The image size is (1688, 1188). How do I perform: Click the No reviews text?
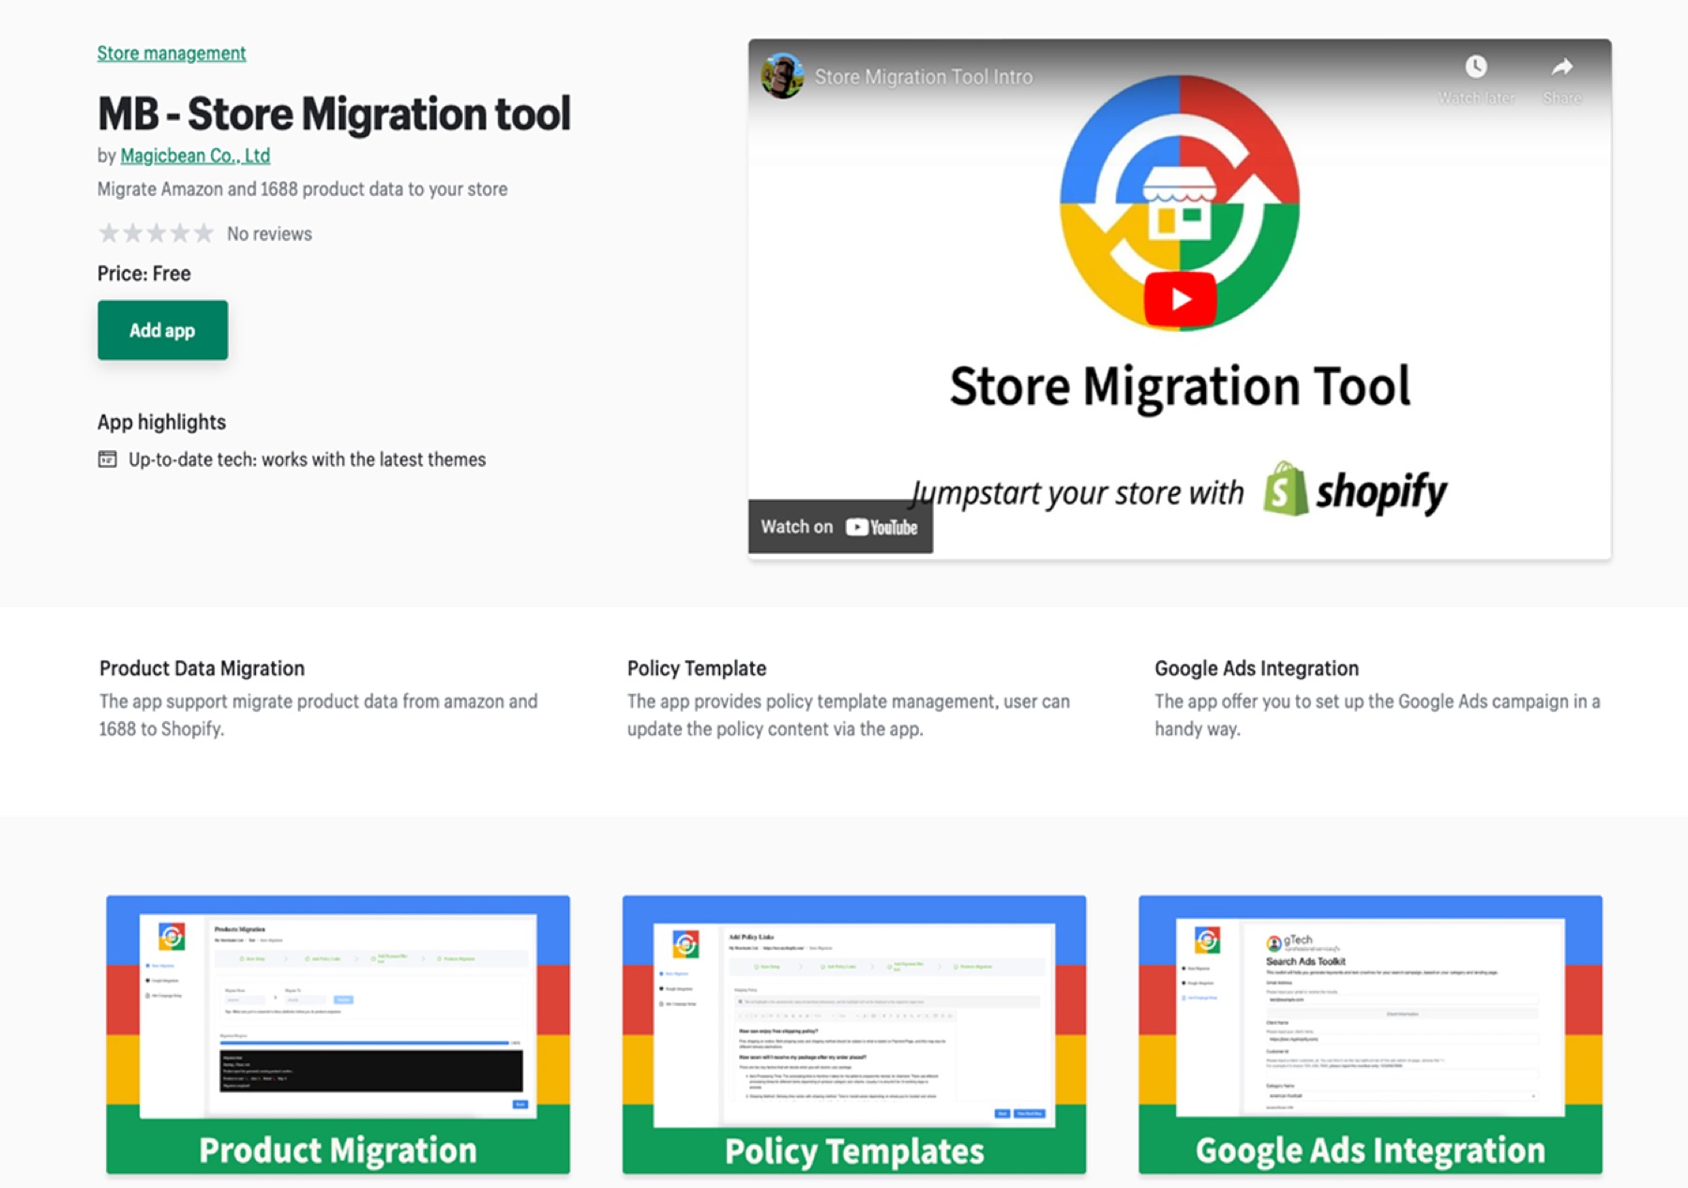269,234
